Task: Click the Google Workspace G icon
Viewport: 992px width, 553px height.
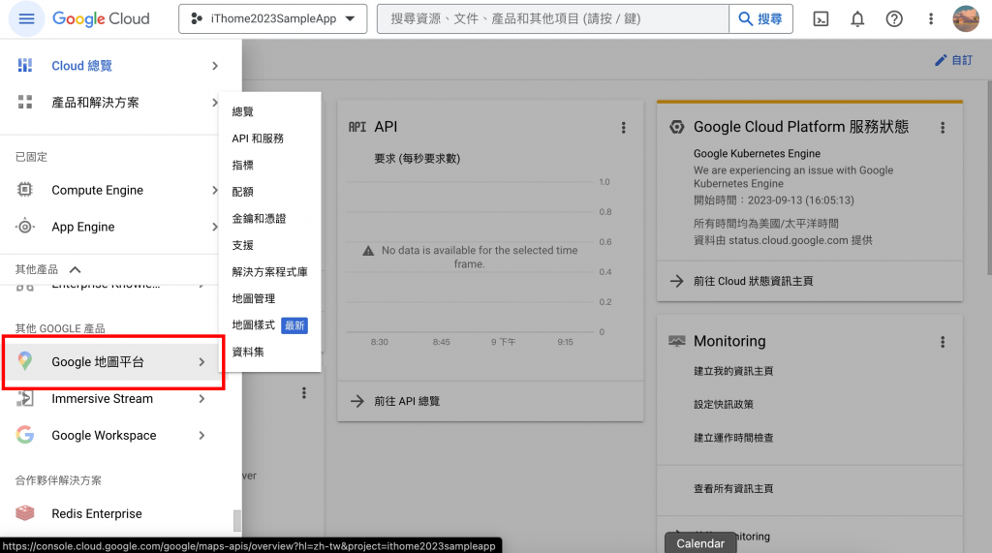Action: [x=24, y=435]
